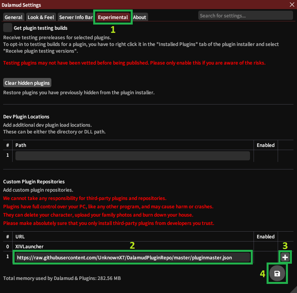Toggle the Get plugin testing builds checkbox
This screenshot has height=293, width=297.
pos(8,28)
